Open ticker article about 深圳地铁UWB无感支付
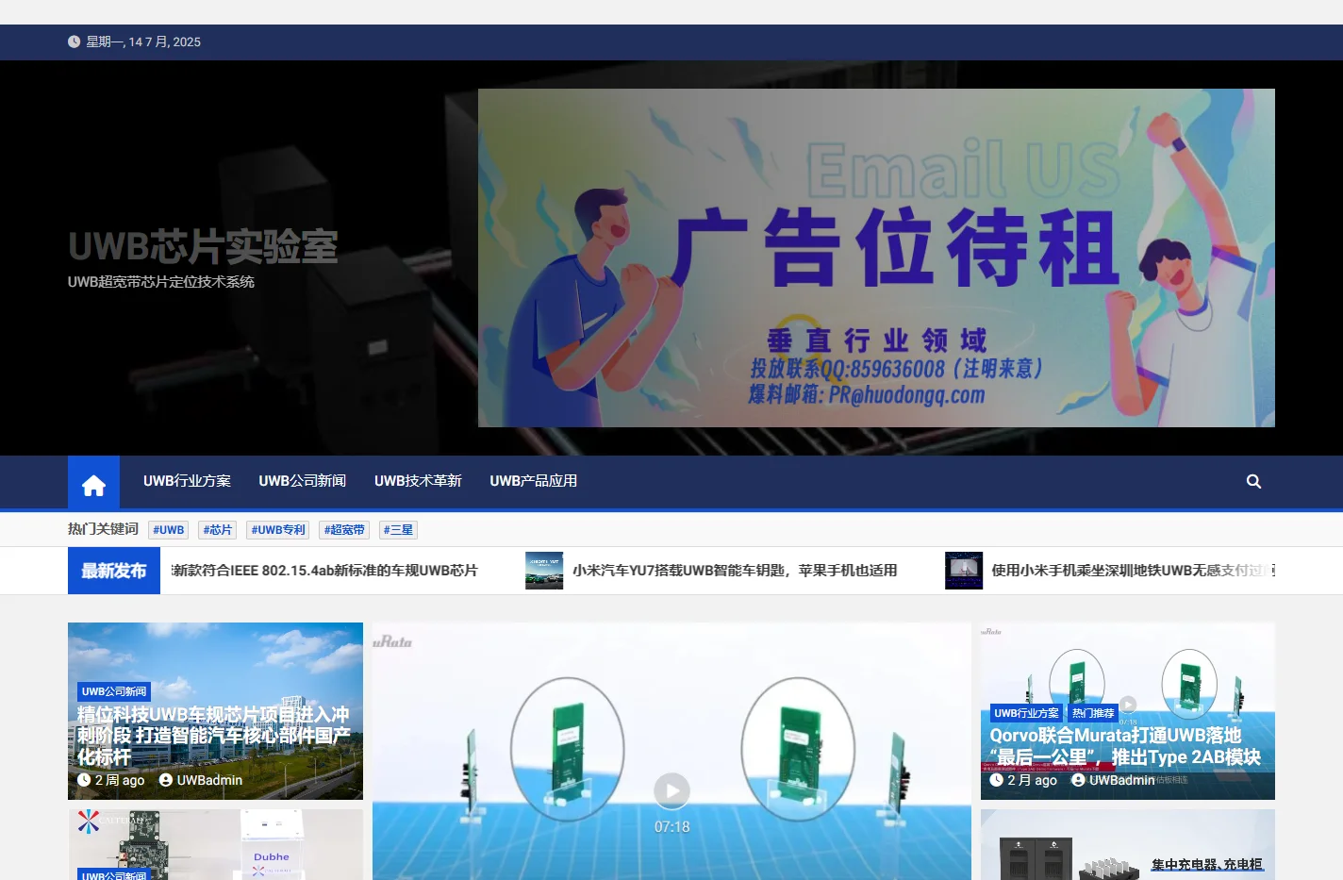The image size is (1343, 880). point(1133,571)
